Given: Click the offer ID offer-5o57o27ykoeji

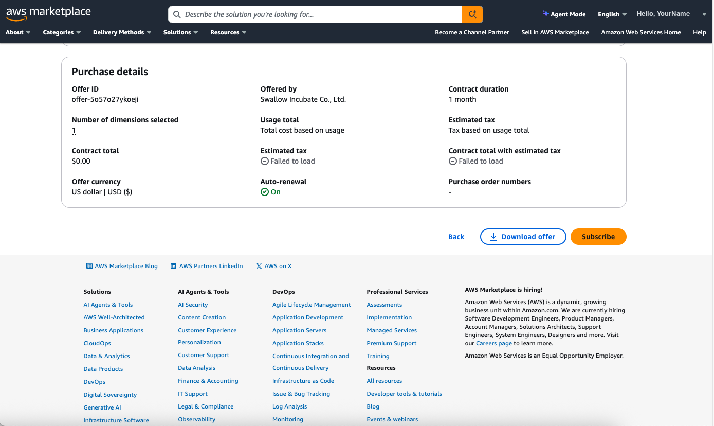Looking at the screenshot, I should click(x=105, y=99).
